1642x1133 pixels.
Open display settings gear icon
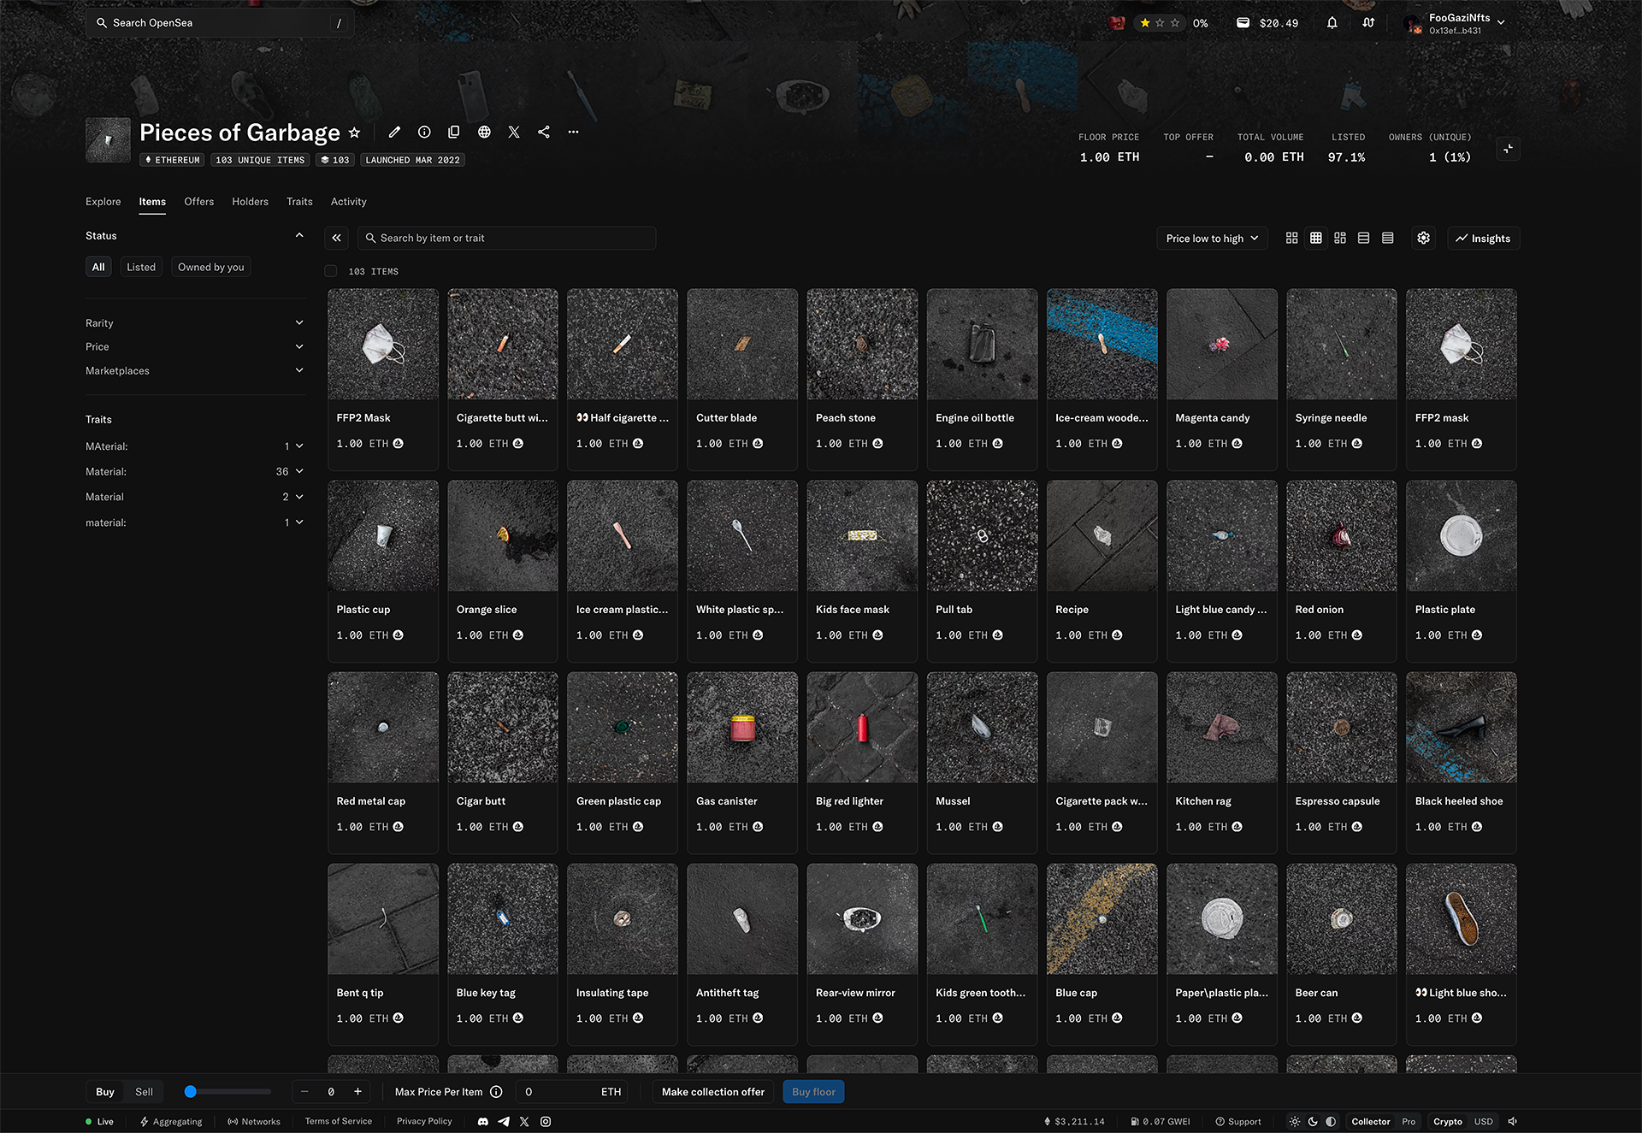[x=1423, y=238]
